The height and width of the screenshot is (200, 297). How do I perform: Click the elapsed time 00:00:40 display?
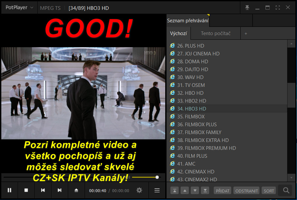(x=98, y=191)
